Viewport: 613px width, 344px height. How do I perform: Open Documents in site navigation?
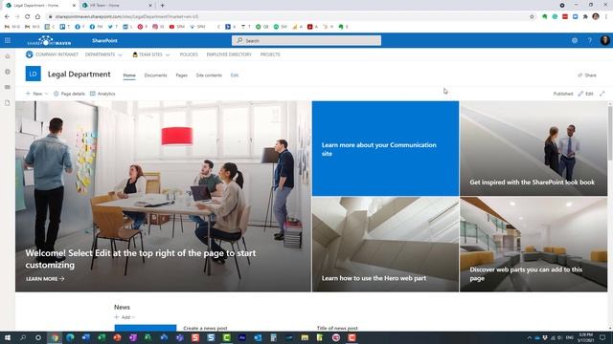click(155, 75)
